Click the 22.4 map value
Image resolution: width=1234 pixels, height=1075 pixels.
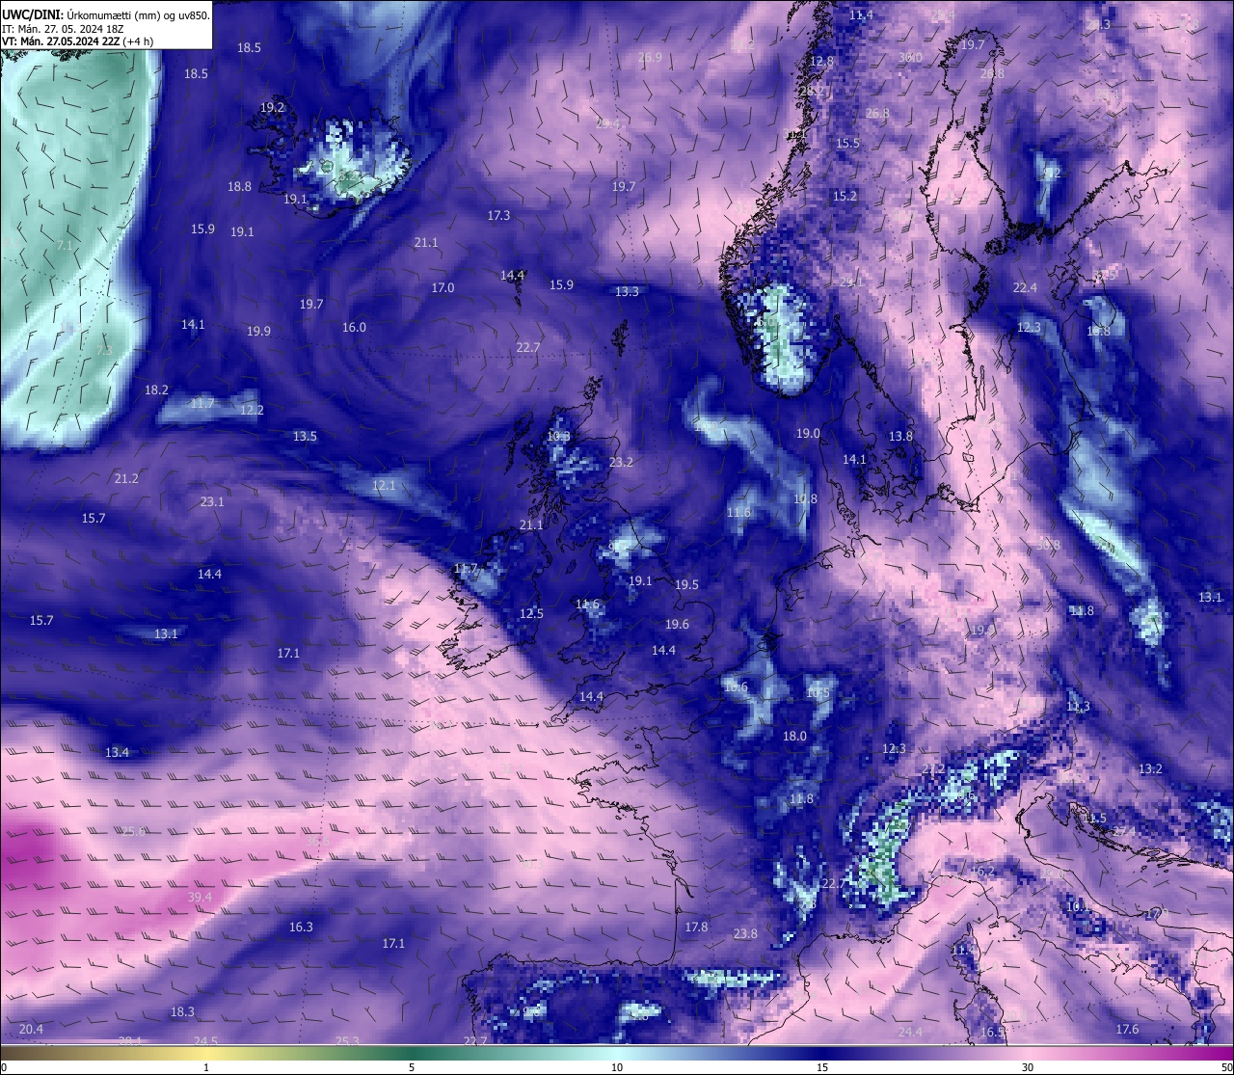click(1025, 287)
